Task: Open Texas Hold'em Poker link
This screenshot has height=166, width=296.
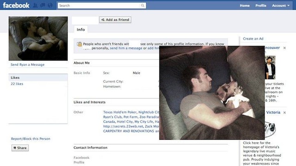Action: click(120, 112)
